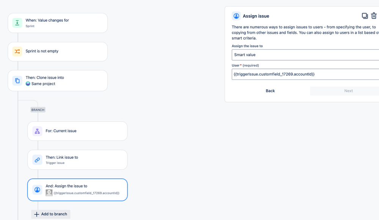Click the Assign issue avatar icon in panel header
379x220 pixels.
(x=236, y=16)
